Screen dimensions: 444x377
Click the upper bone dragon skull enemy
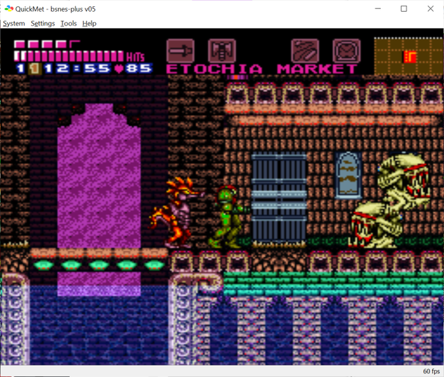404,181
